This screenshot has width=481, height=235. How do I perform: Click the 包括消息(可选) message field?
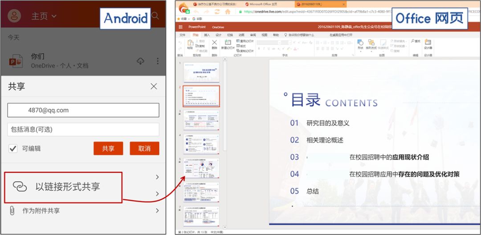click(83, 130)
